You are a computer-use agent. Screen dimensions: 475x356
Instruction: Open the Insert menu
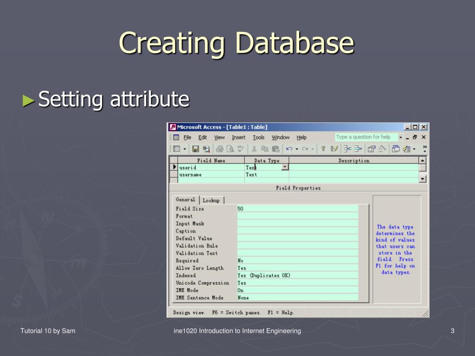(239, 137)
